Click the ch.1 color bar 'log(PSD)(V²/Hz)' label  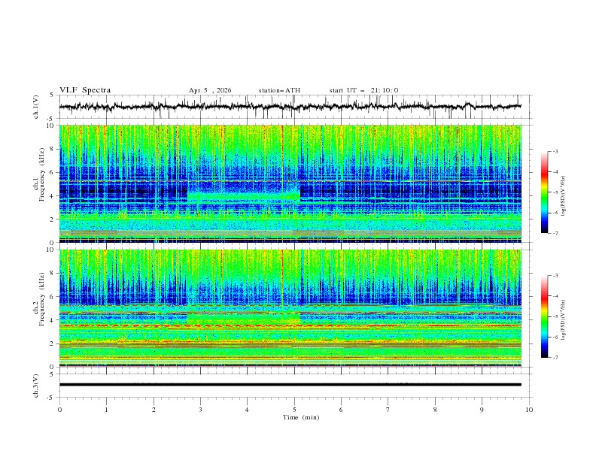tap(564, 196)
